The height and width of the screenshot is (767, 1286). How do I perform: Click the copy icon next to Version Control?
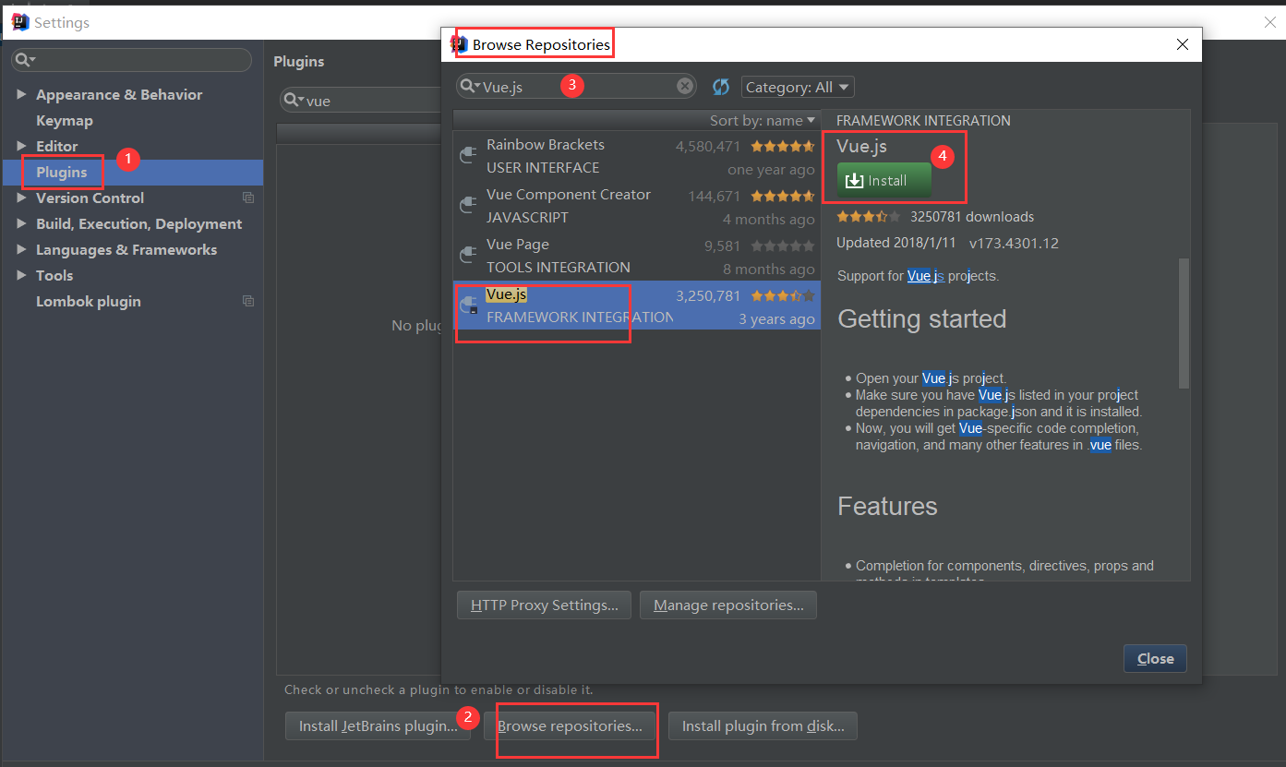(247, 198)
